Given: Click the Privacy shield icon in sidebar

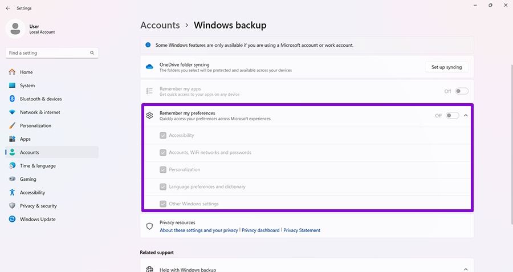Looking at the screenshot, I should (12, 206).
